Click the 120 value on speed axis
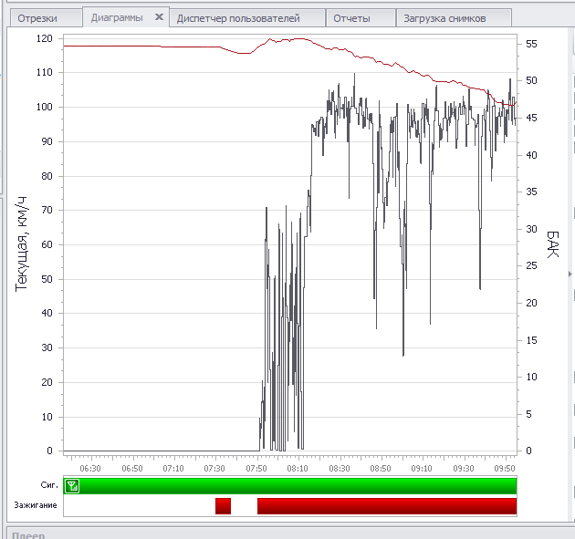The image size is (575, 539). (44, 38)
